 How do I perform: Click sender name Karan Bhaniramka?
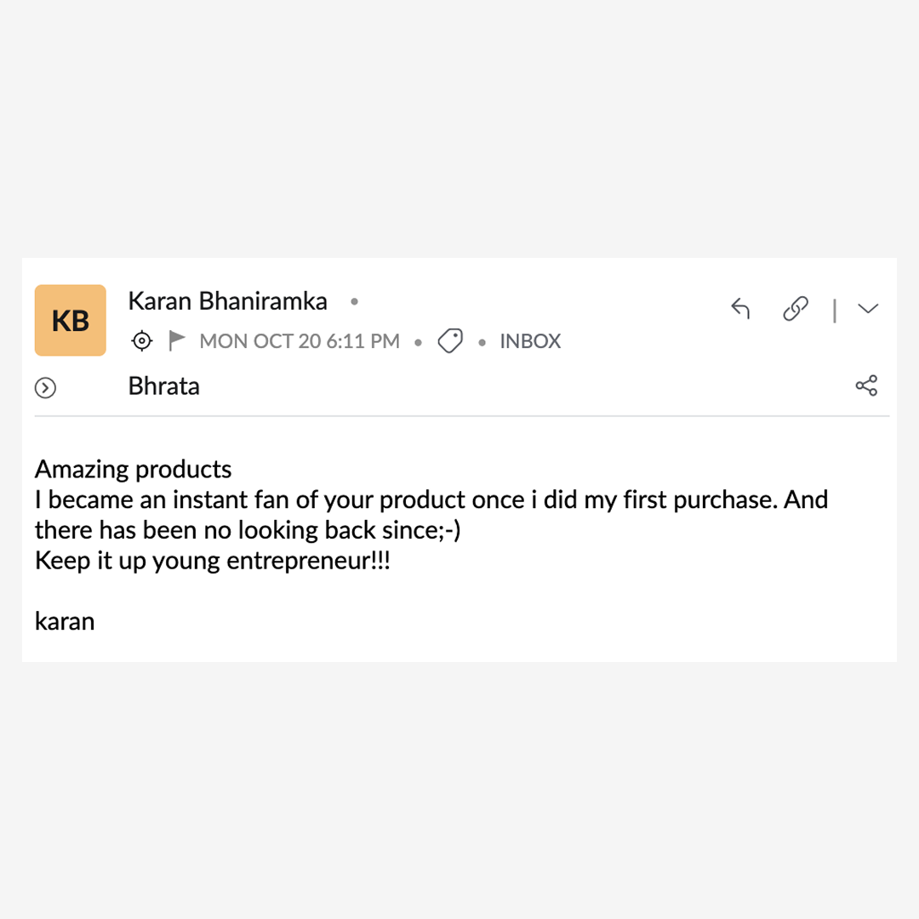click(x=227, y=301)
